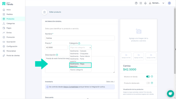Open Categorías in the sidebar

pyautogui.click(x=10, y=24)
